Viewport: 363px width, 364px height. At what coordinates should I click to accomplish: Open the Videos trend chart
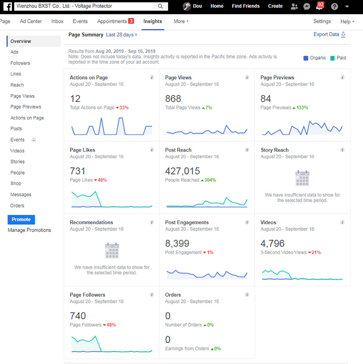(x=302, y=275)
